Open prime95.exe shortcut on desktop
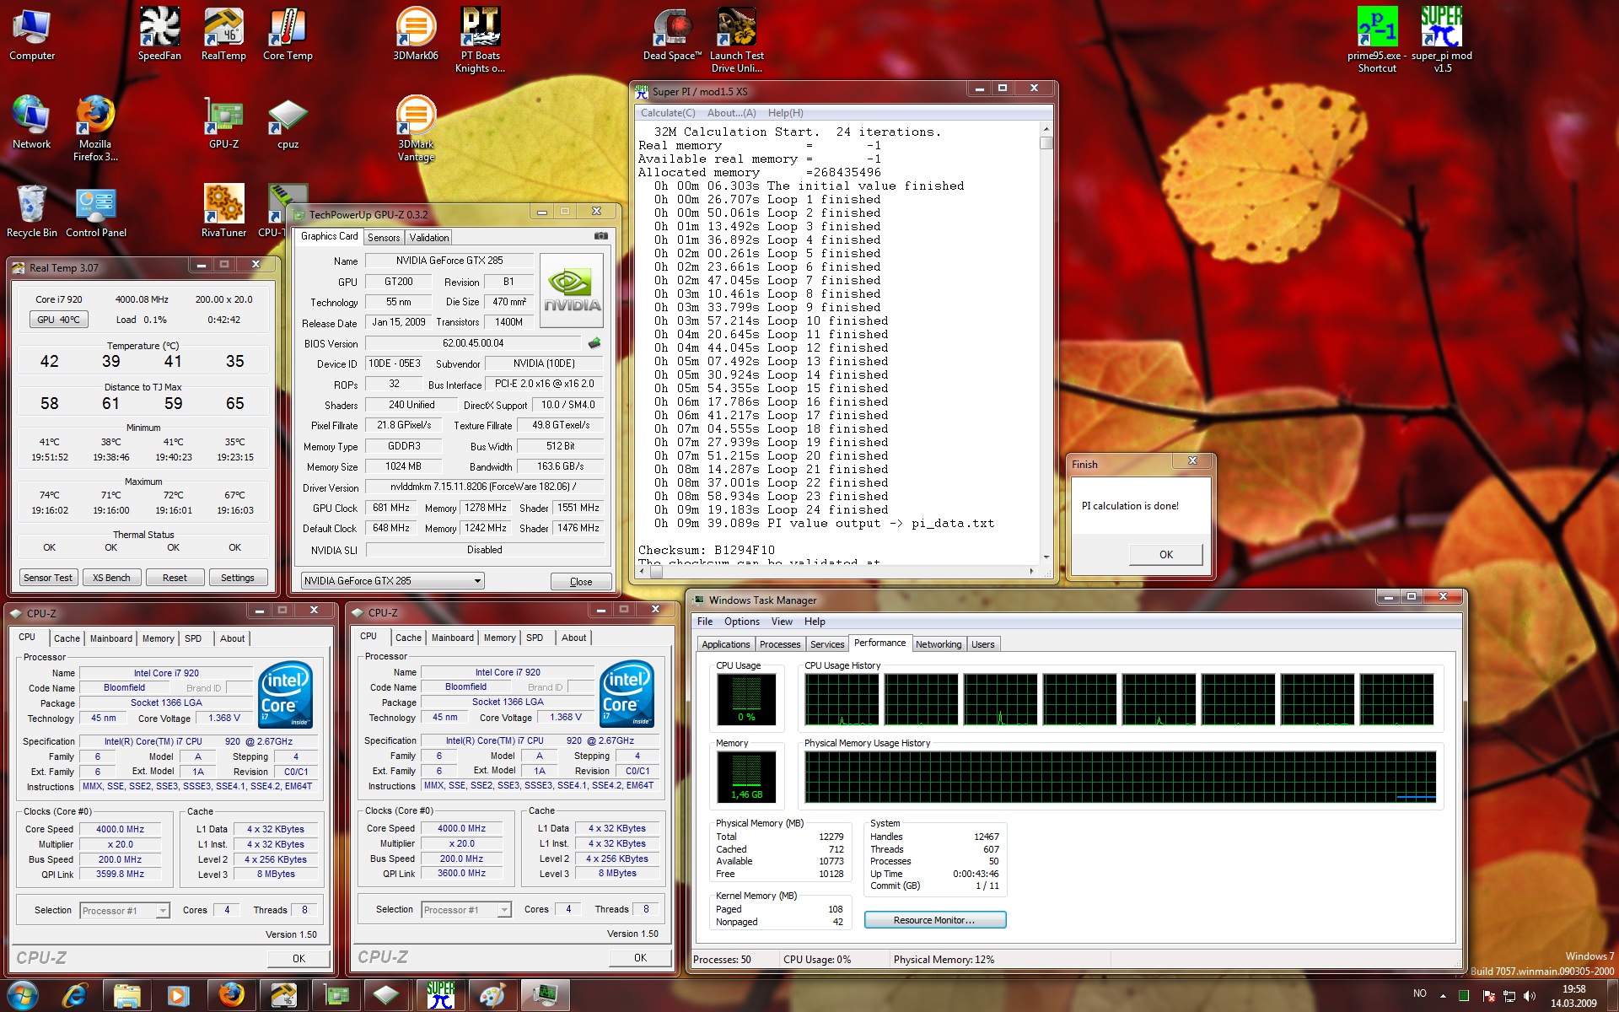 click(1377, 40)
